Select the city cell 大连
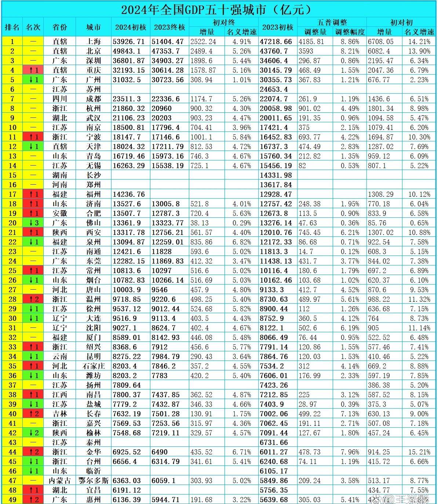Image resolution: width=438 pixels, height=504 pixels. 94,318
